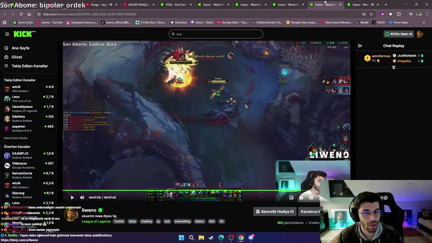Image resolution: width=432 pixels, height=243 pixels.
Task: Open Levo's The Last of Us channel
Action: [x=29, y=99]
